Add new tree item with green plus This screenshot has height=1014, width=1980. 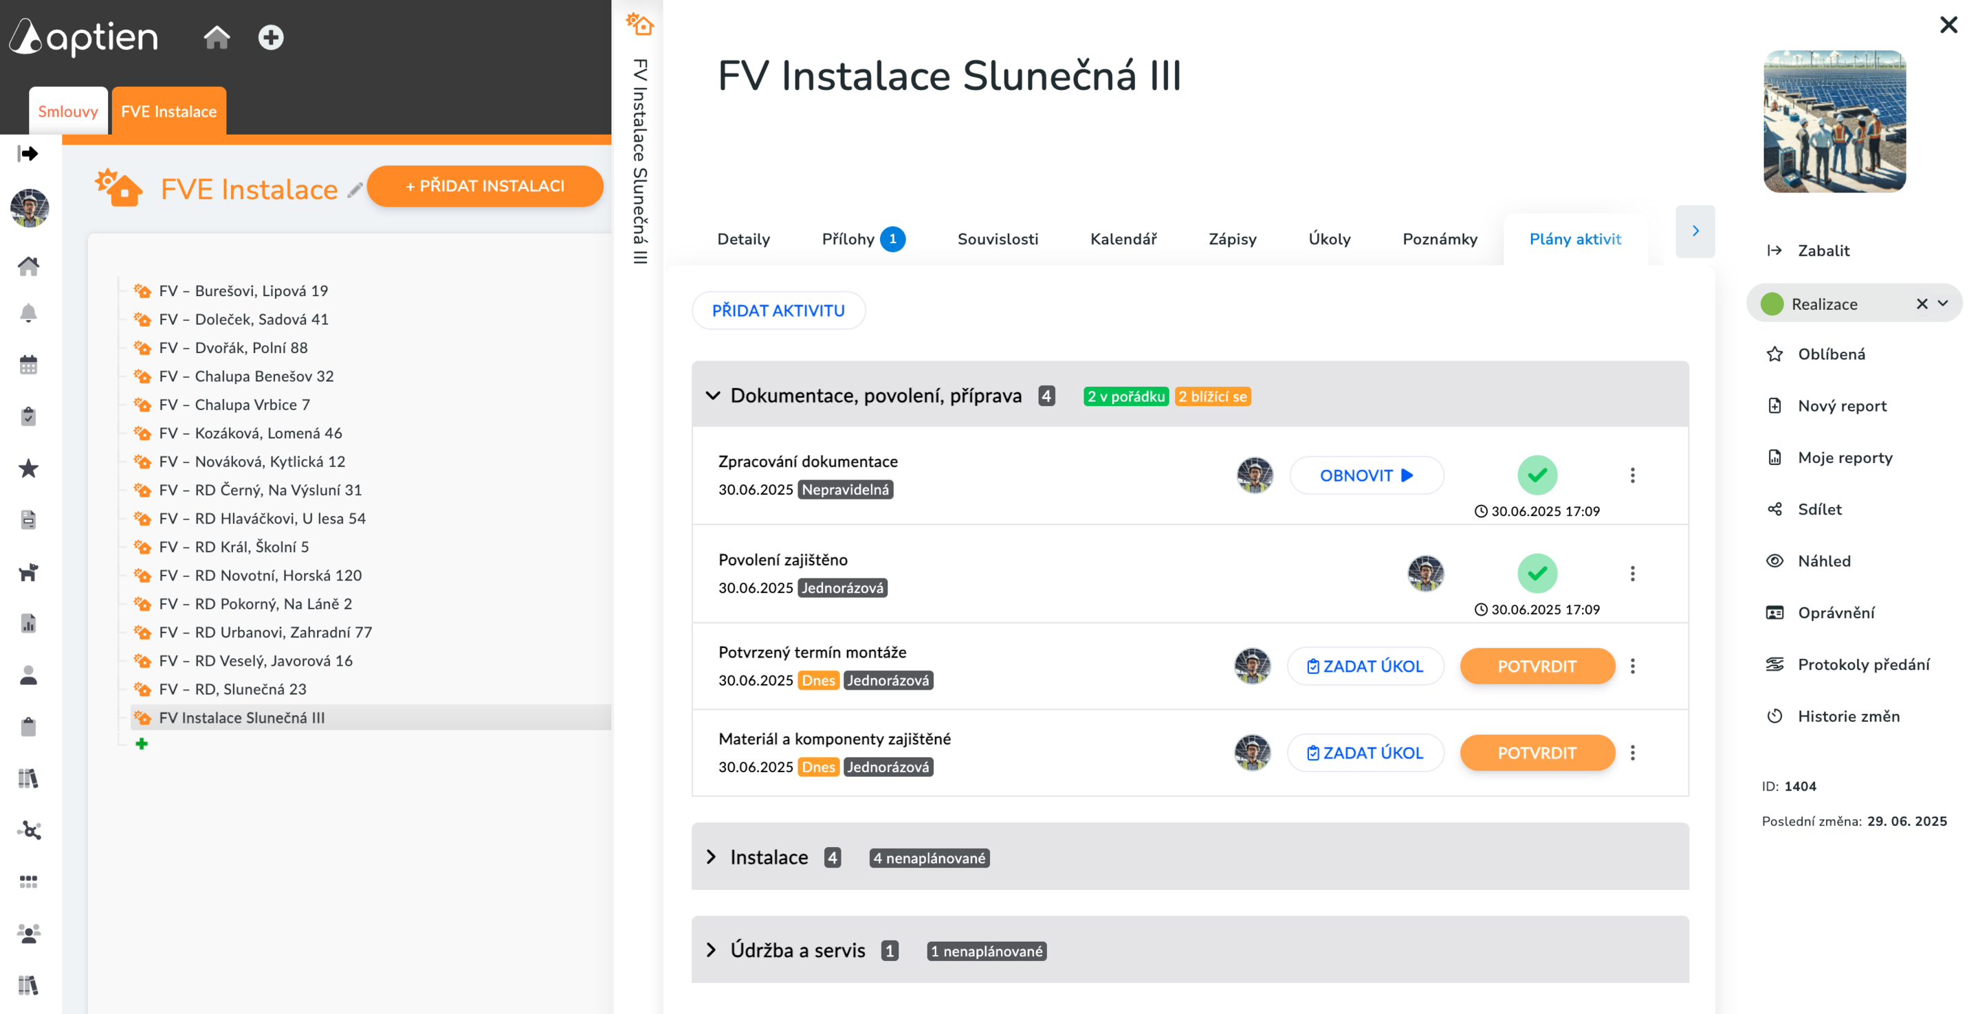(142, 743)
